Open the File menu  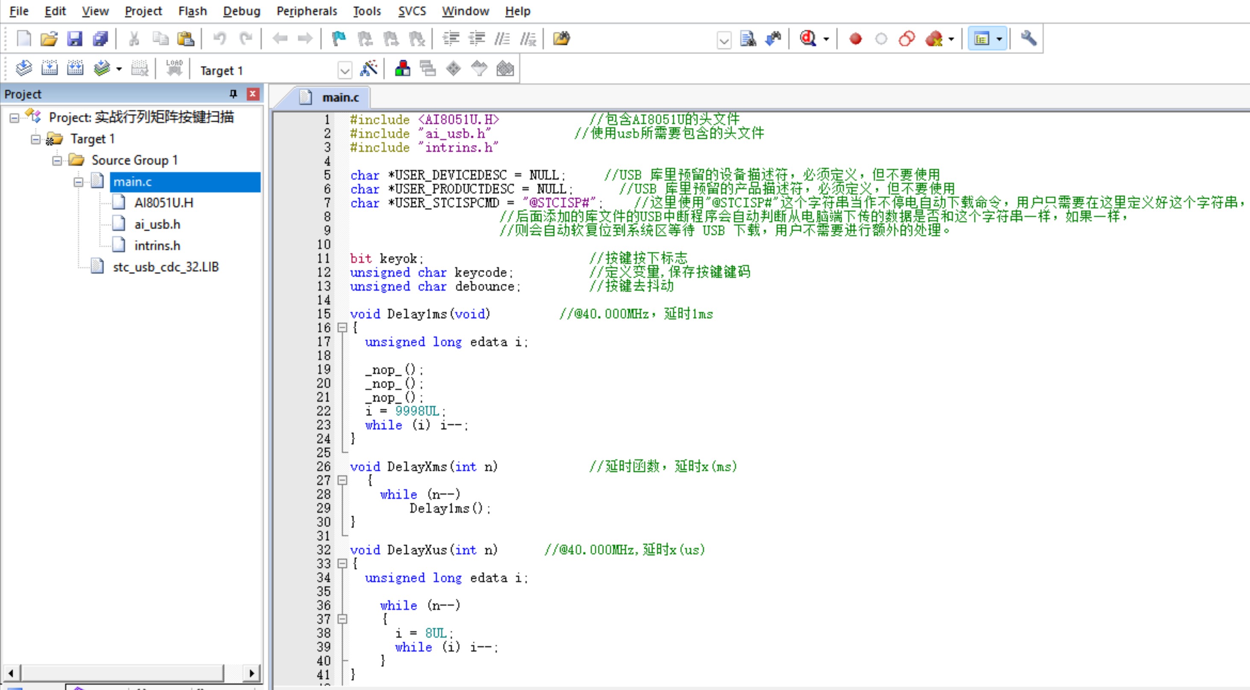click(19, 11)
